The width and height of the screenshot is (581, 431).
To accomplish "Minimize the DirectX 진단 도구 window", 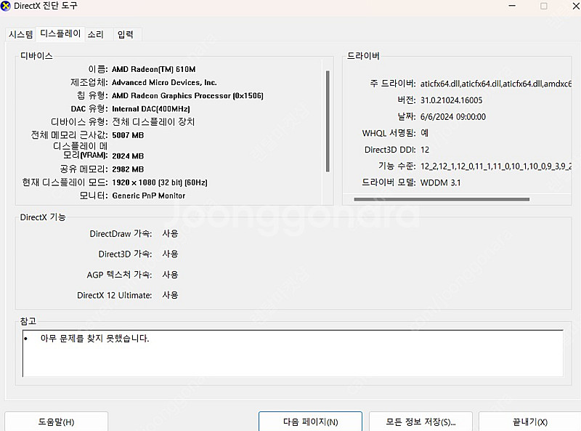I will tap(512, 6).
